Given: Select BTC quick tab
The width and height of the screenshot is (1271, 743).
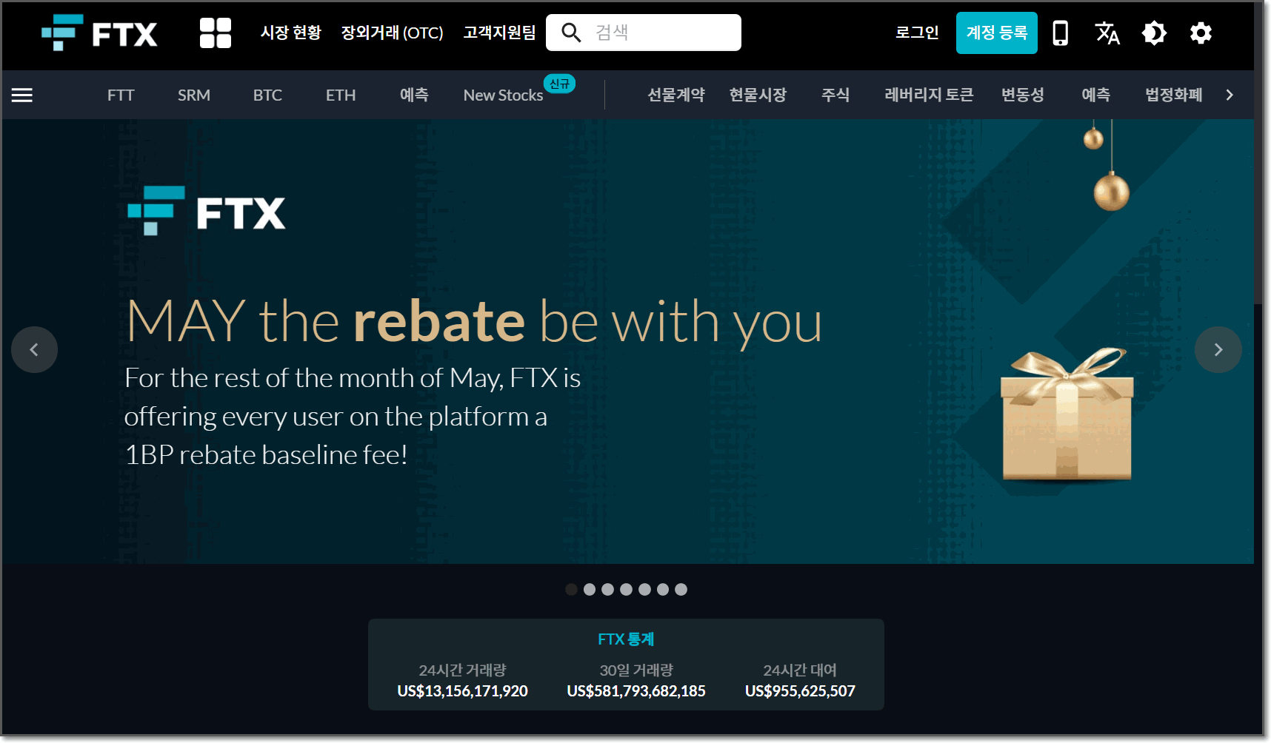Looking at the screenshot, I should (267, 95).
